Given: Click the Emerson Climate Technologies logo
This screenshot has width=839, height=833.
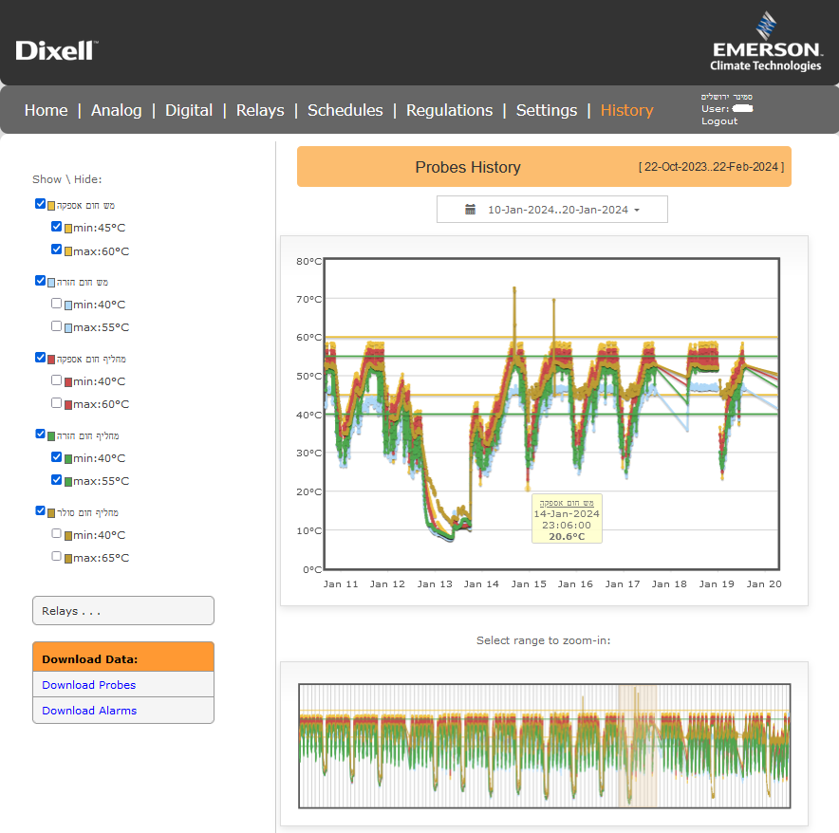Looking at the screenshot, I should point(766,42).
